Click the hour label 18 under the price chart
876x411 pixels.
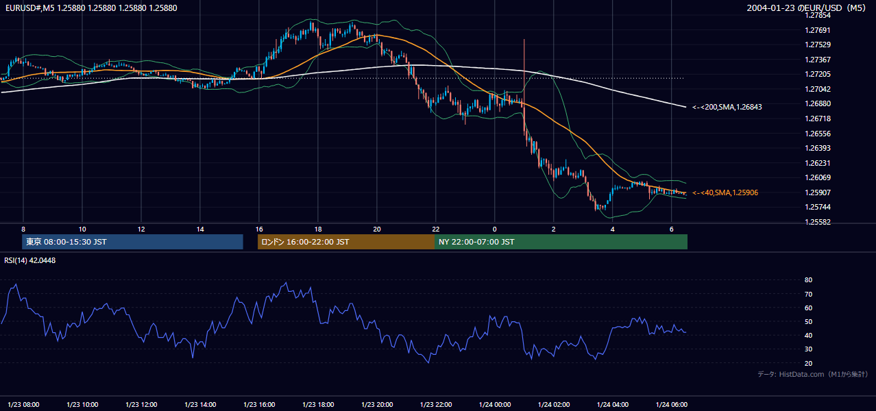(x=318, y=229)
